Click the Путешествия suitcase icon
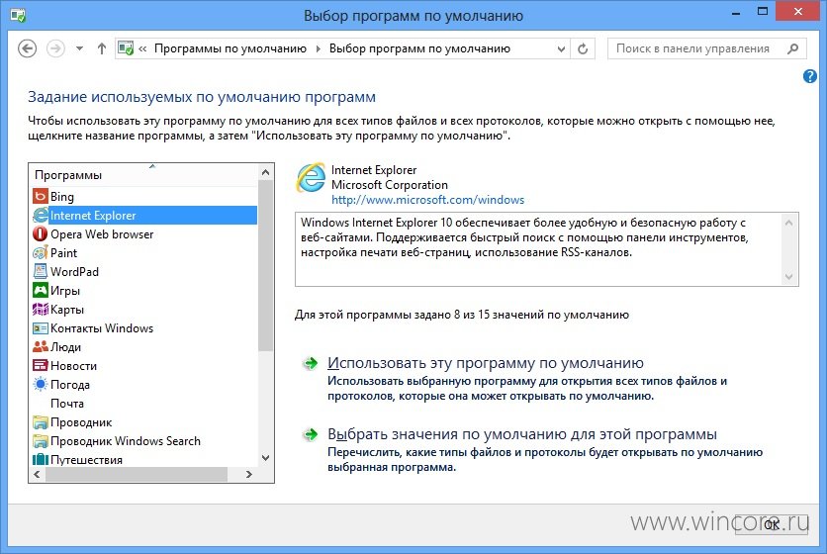Image resolution: width=827 pixels, height=554 pixels. click(41, 460)
